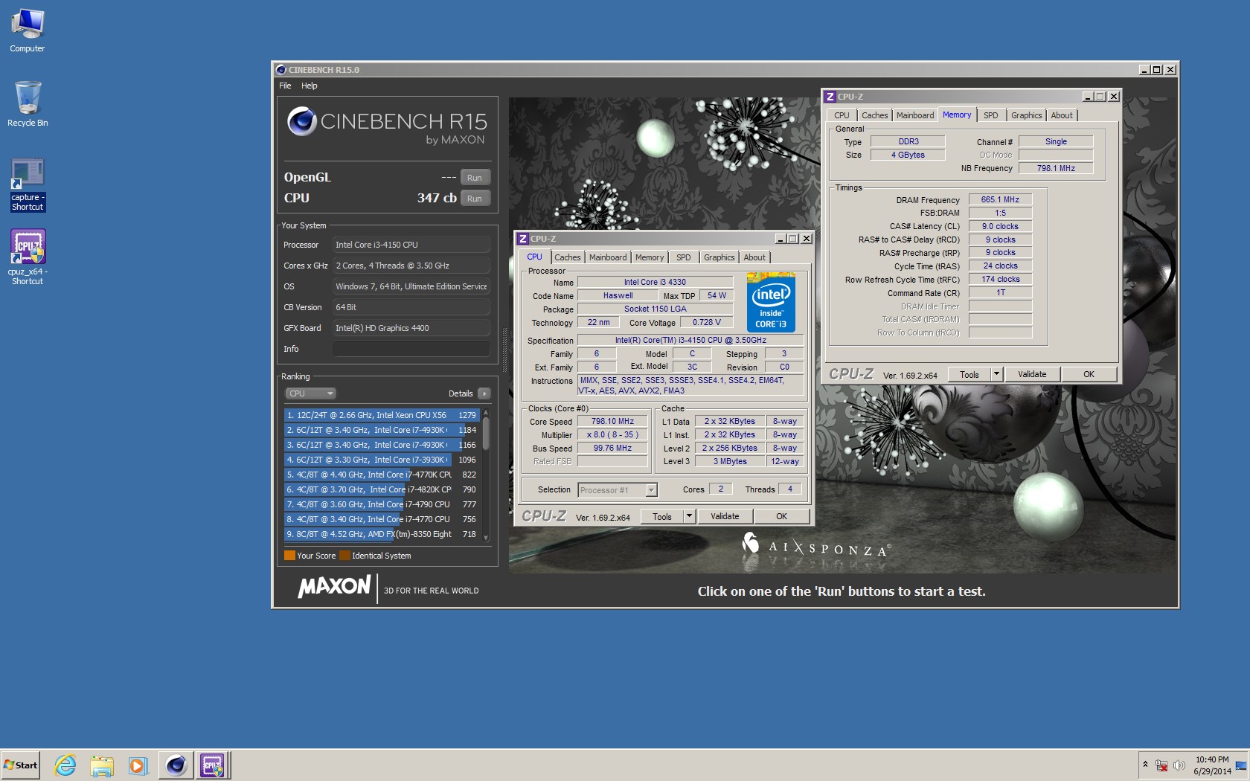Switch to CPU tab in CPU-Z Memory window

tap(842, 115)
